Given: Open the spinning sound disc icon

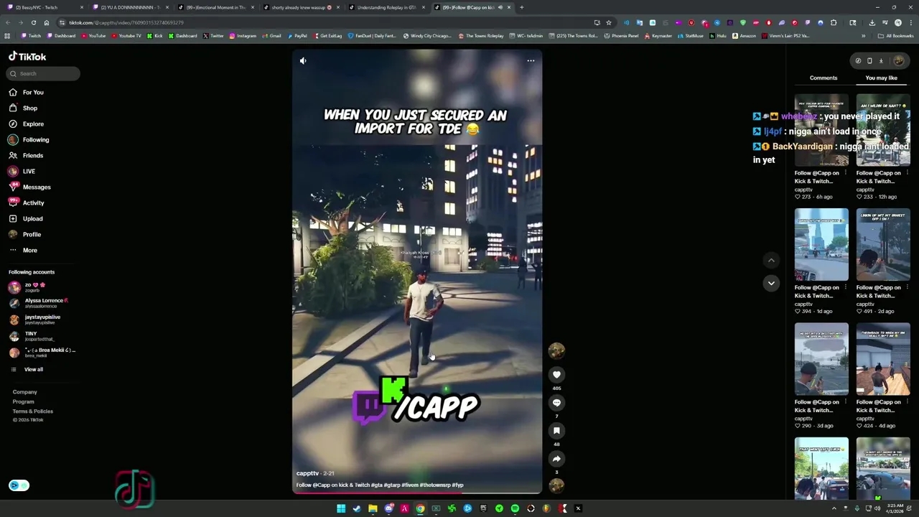Looking at the screenshot, I should pos(556,485).
